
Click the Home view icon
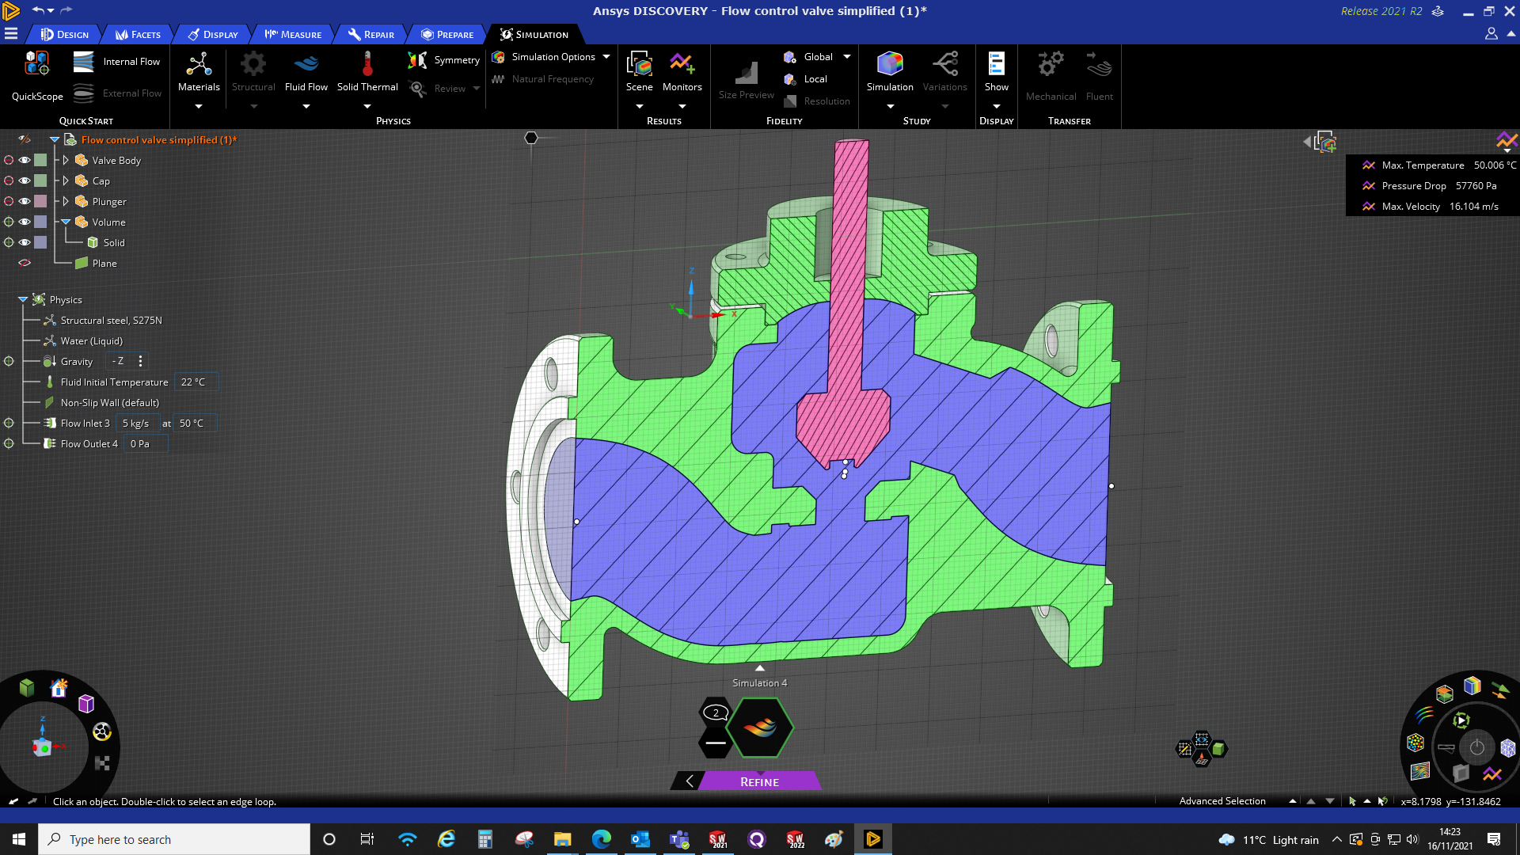[x=59, y=688]
